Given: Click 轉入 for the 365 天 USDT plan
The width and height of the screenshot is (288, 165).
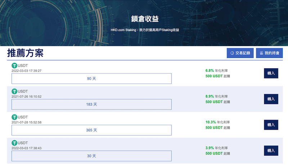Looking at the screenshot, I should coord(271,125).
